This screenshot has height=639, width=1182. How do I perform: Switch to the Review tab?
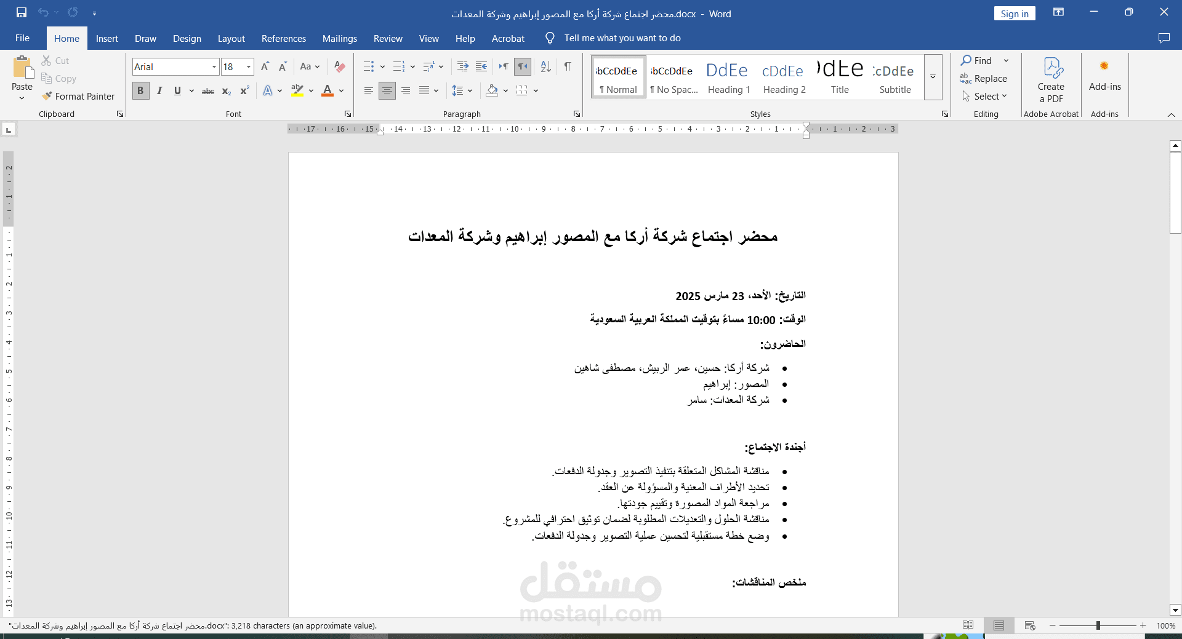click(x=388, y=38)
